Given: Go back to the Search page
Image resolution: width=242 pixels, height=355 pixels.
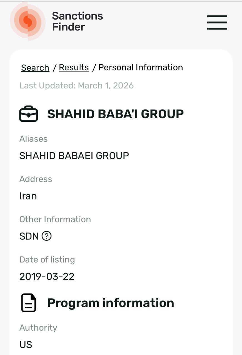Looking at the screenshot, I should coord(35,67).
